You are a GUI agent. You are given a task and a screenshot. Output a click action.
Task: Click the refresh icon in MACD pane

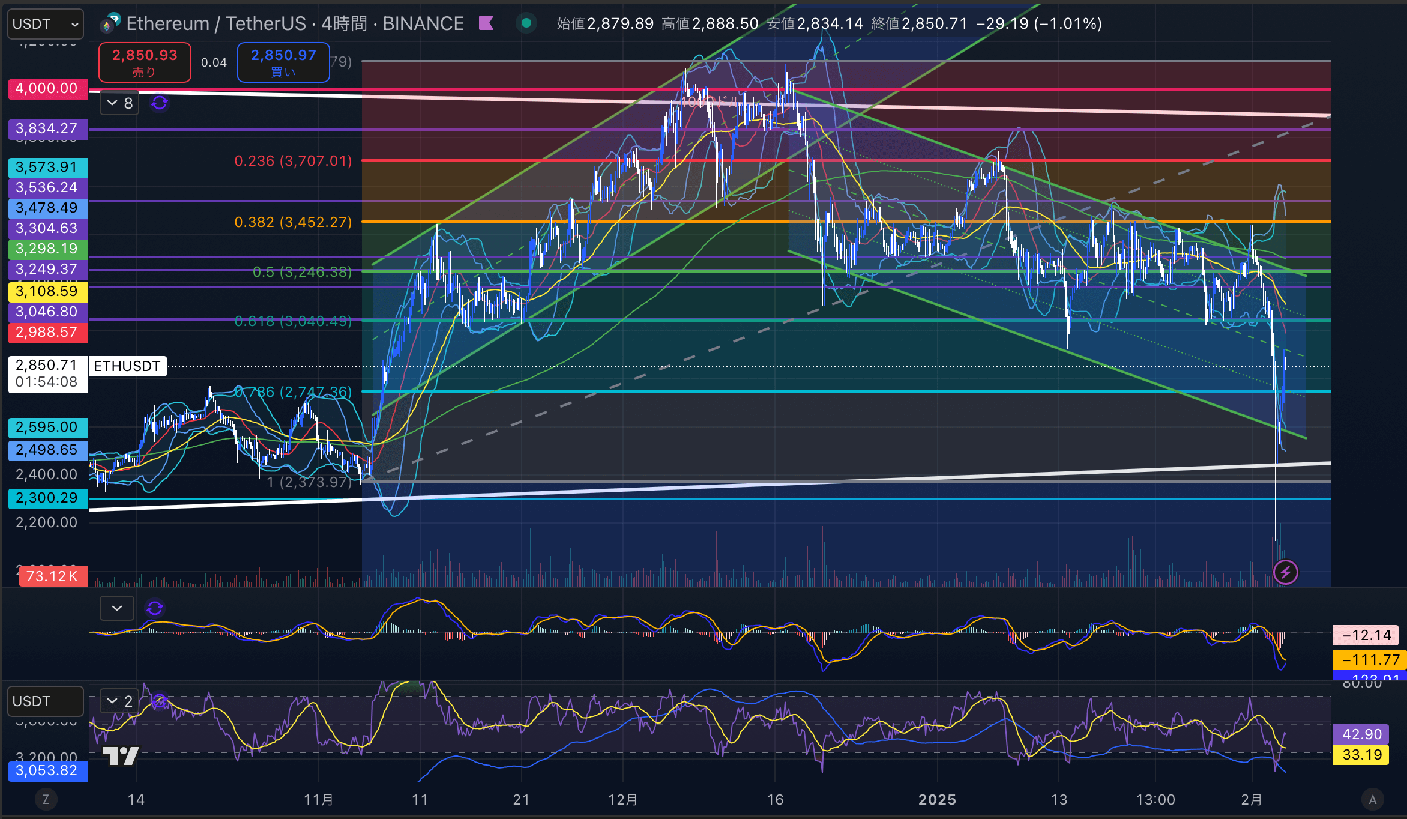pyautogui.click(x=155, y=608)
